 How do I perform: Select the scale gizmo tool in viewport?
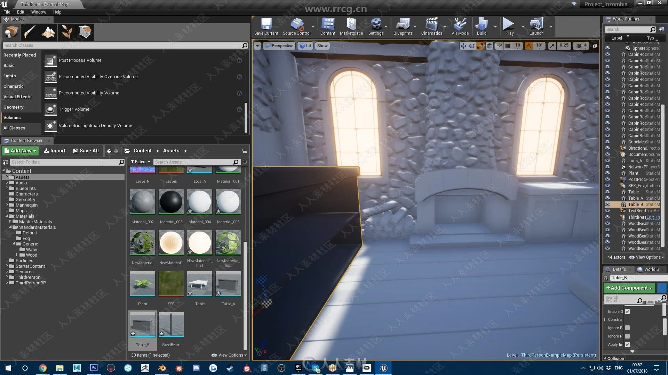480,46
